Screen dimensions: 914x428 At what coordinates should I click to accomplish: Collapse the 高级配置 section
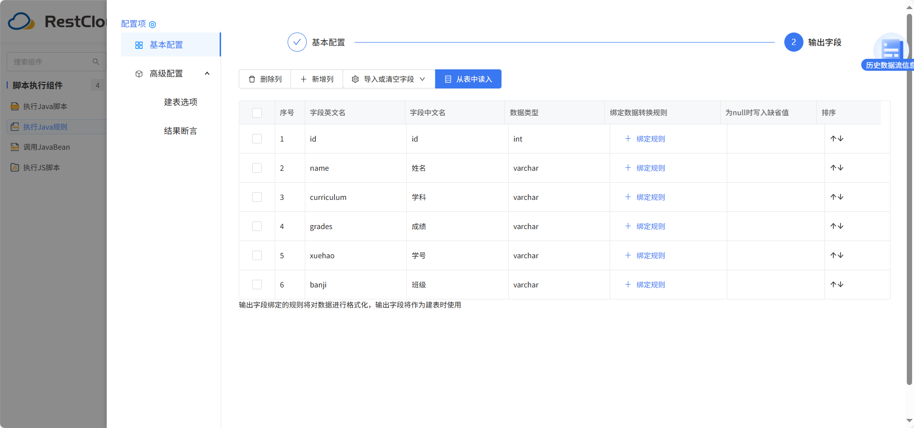click(x=207, y=74)
